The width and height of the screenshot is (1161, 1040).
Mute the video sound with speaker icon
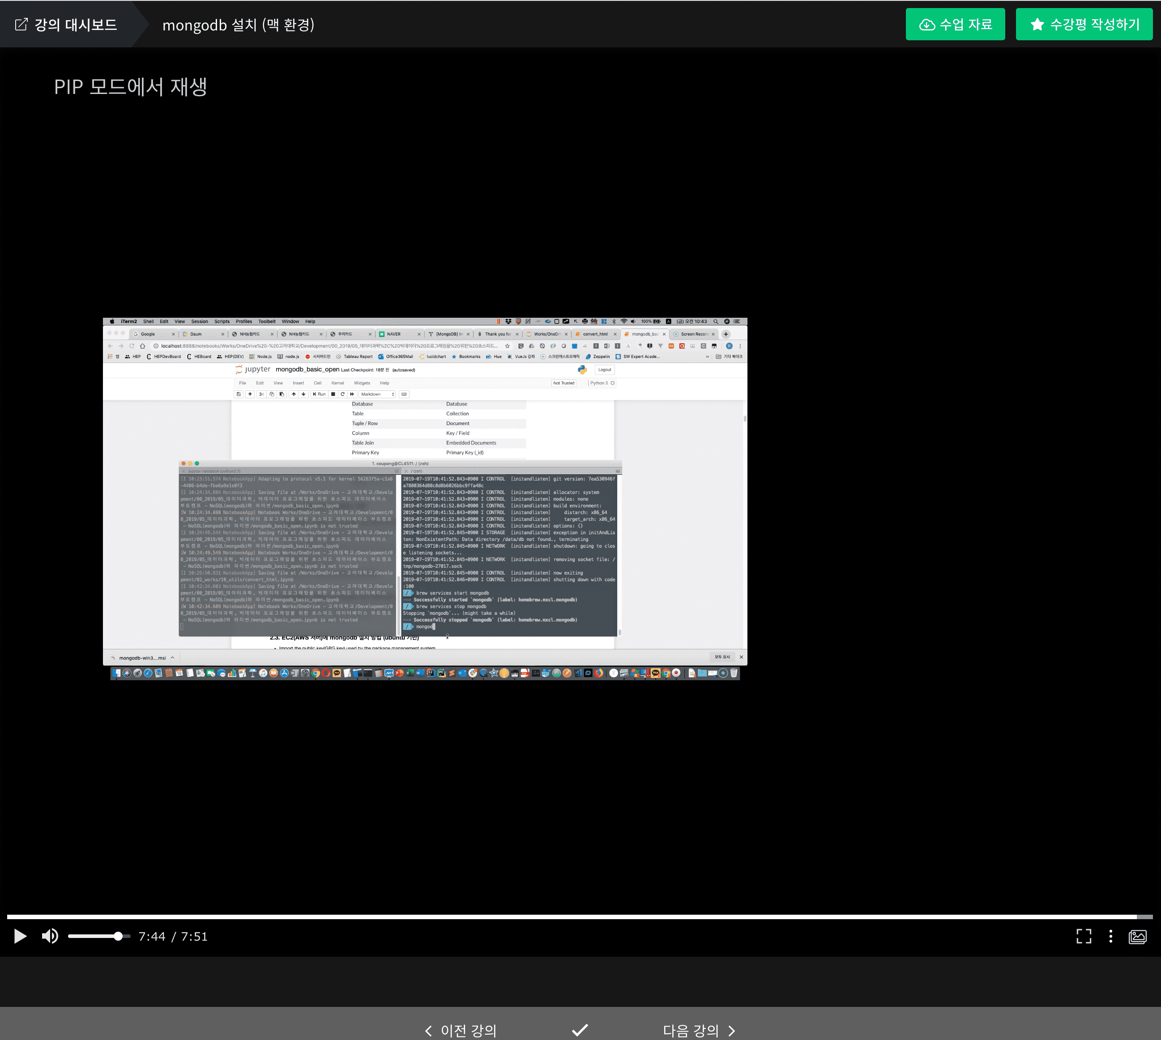click(50, 936)
